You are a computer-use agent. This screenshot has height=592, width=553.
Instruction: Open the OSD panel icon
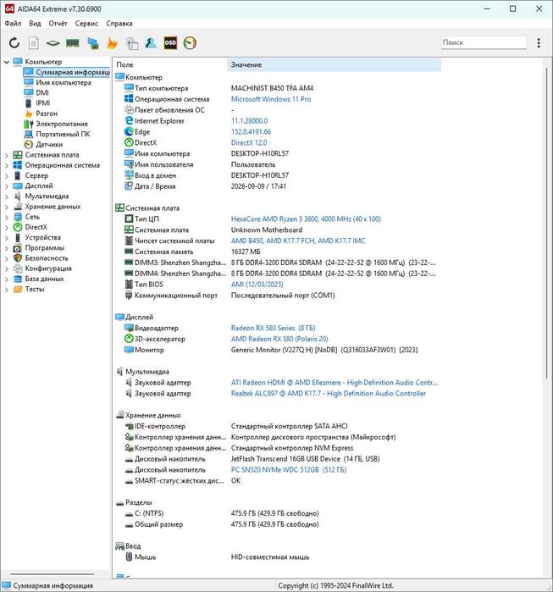(170, 42)
